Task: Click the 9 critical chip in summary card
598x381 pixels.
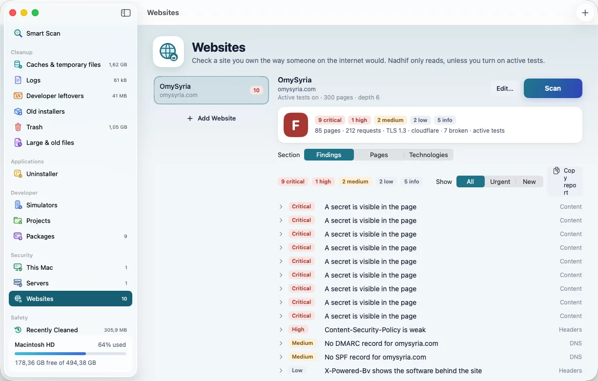Action: 330,120
